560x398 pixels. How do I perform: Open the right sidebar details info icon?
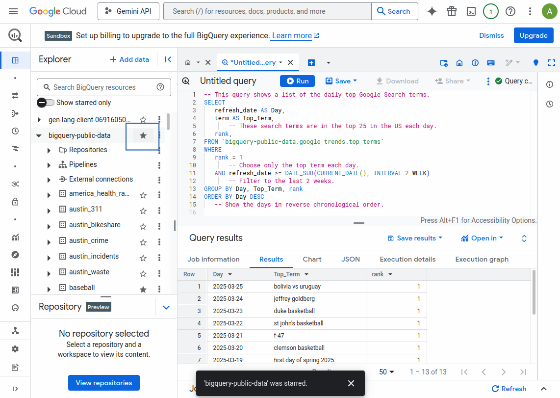pyautogui.click(x=550, y=84)
